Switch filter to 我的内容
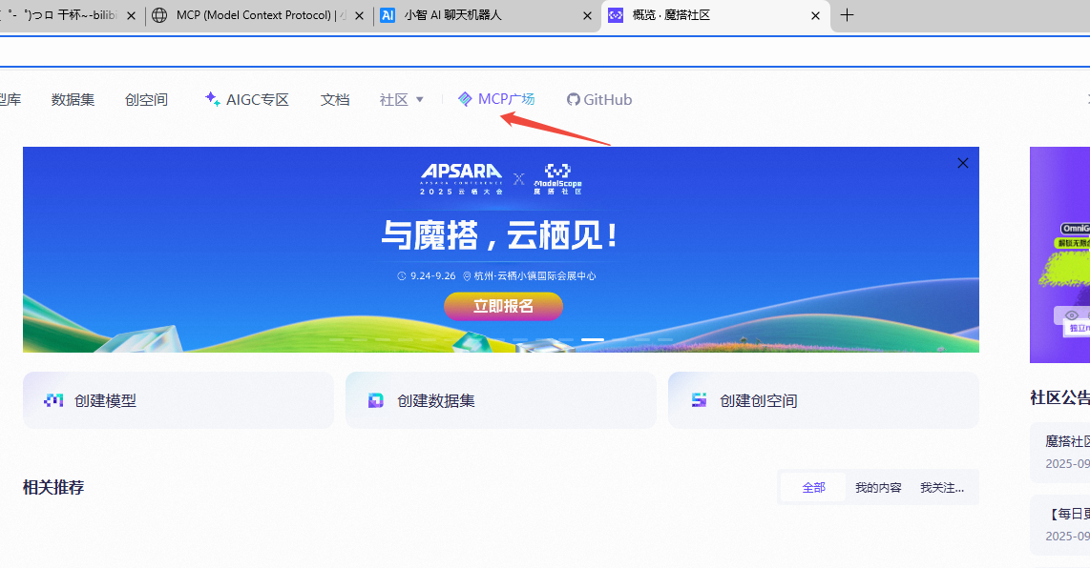Image resolution: width=1090 pixels, height=568 pixels. [878, 486]
